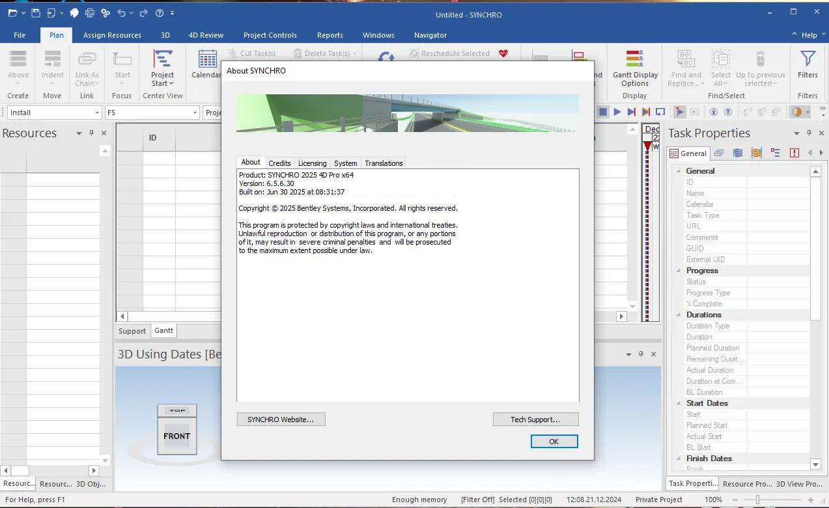Image resolution: width=829 pixels, height=508 pixels.
Task: Toggle the loop playback icon
Action: point(660,112)
